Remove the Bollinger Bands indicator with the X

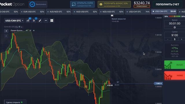(34, 31)
